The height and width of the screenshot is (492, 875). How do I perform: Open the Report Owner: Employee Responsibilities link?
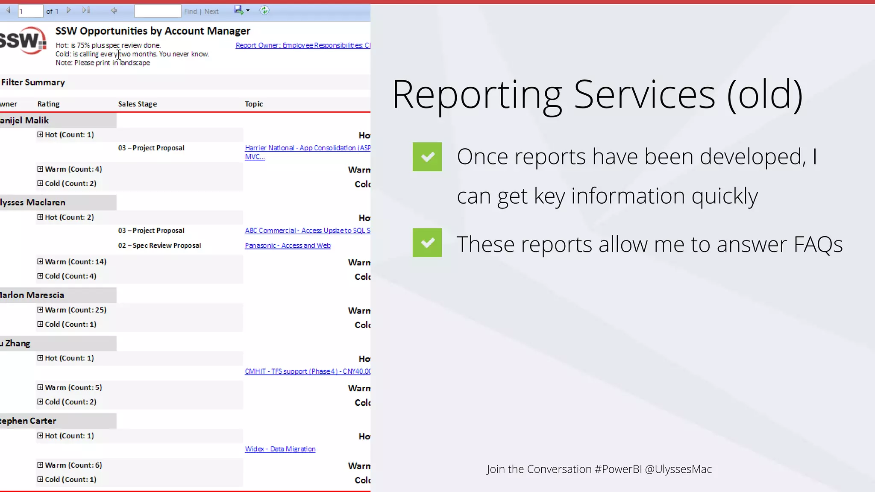pos(303,45)
